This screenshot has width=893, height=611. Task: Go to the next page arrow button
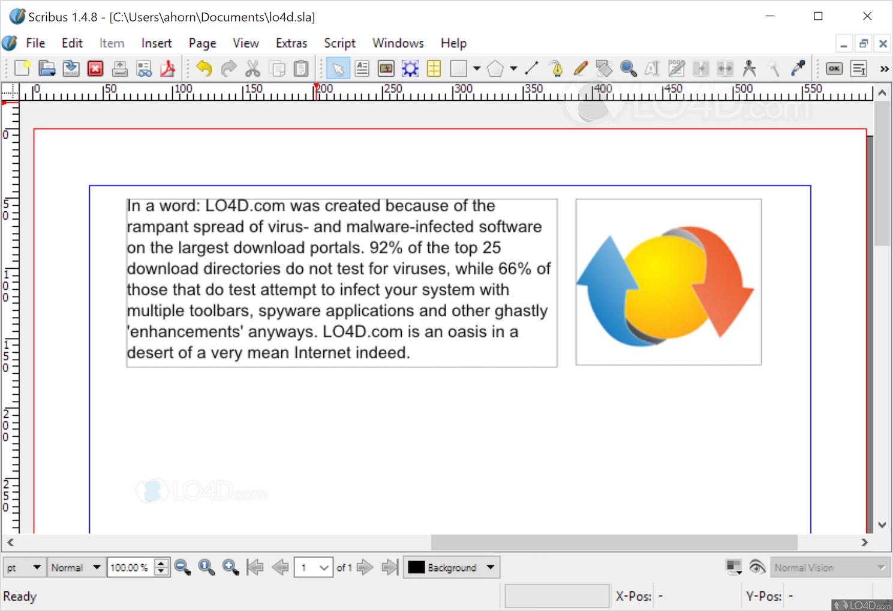pos(365,567)
